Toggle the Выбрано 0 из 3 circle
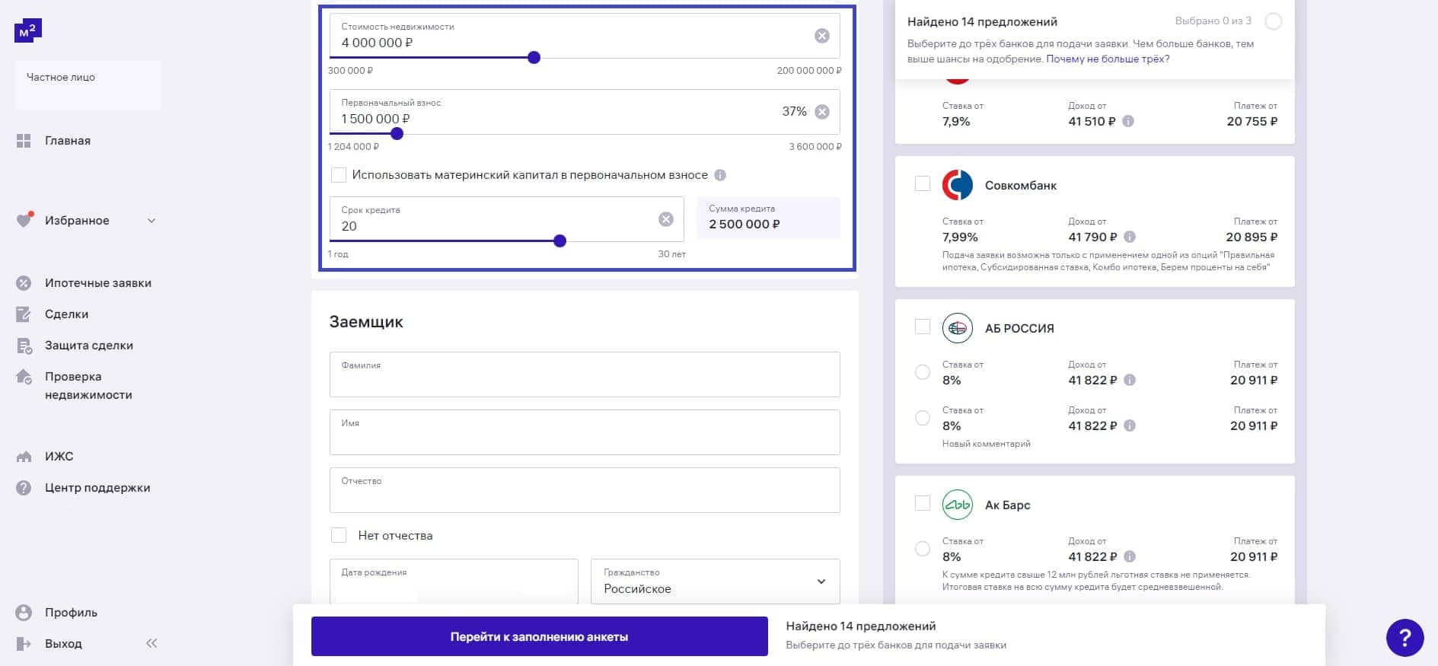1438x666 pixels. pos(1273,21)
